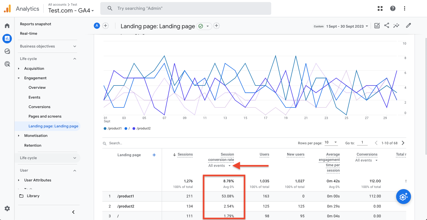Share this report using the share icon
This screenshot has height=220, width=427.
click(387, 26)
